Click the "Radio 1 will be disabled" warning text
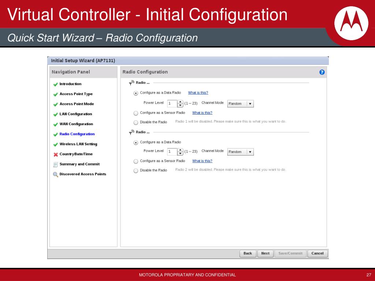The height and width of the screenshot is (281, 375). tap(231, 121)
